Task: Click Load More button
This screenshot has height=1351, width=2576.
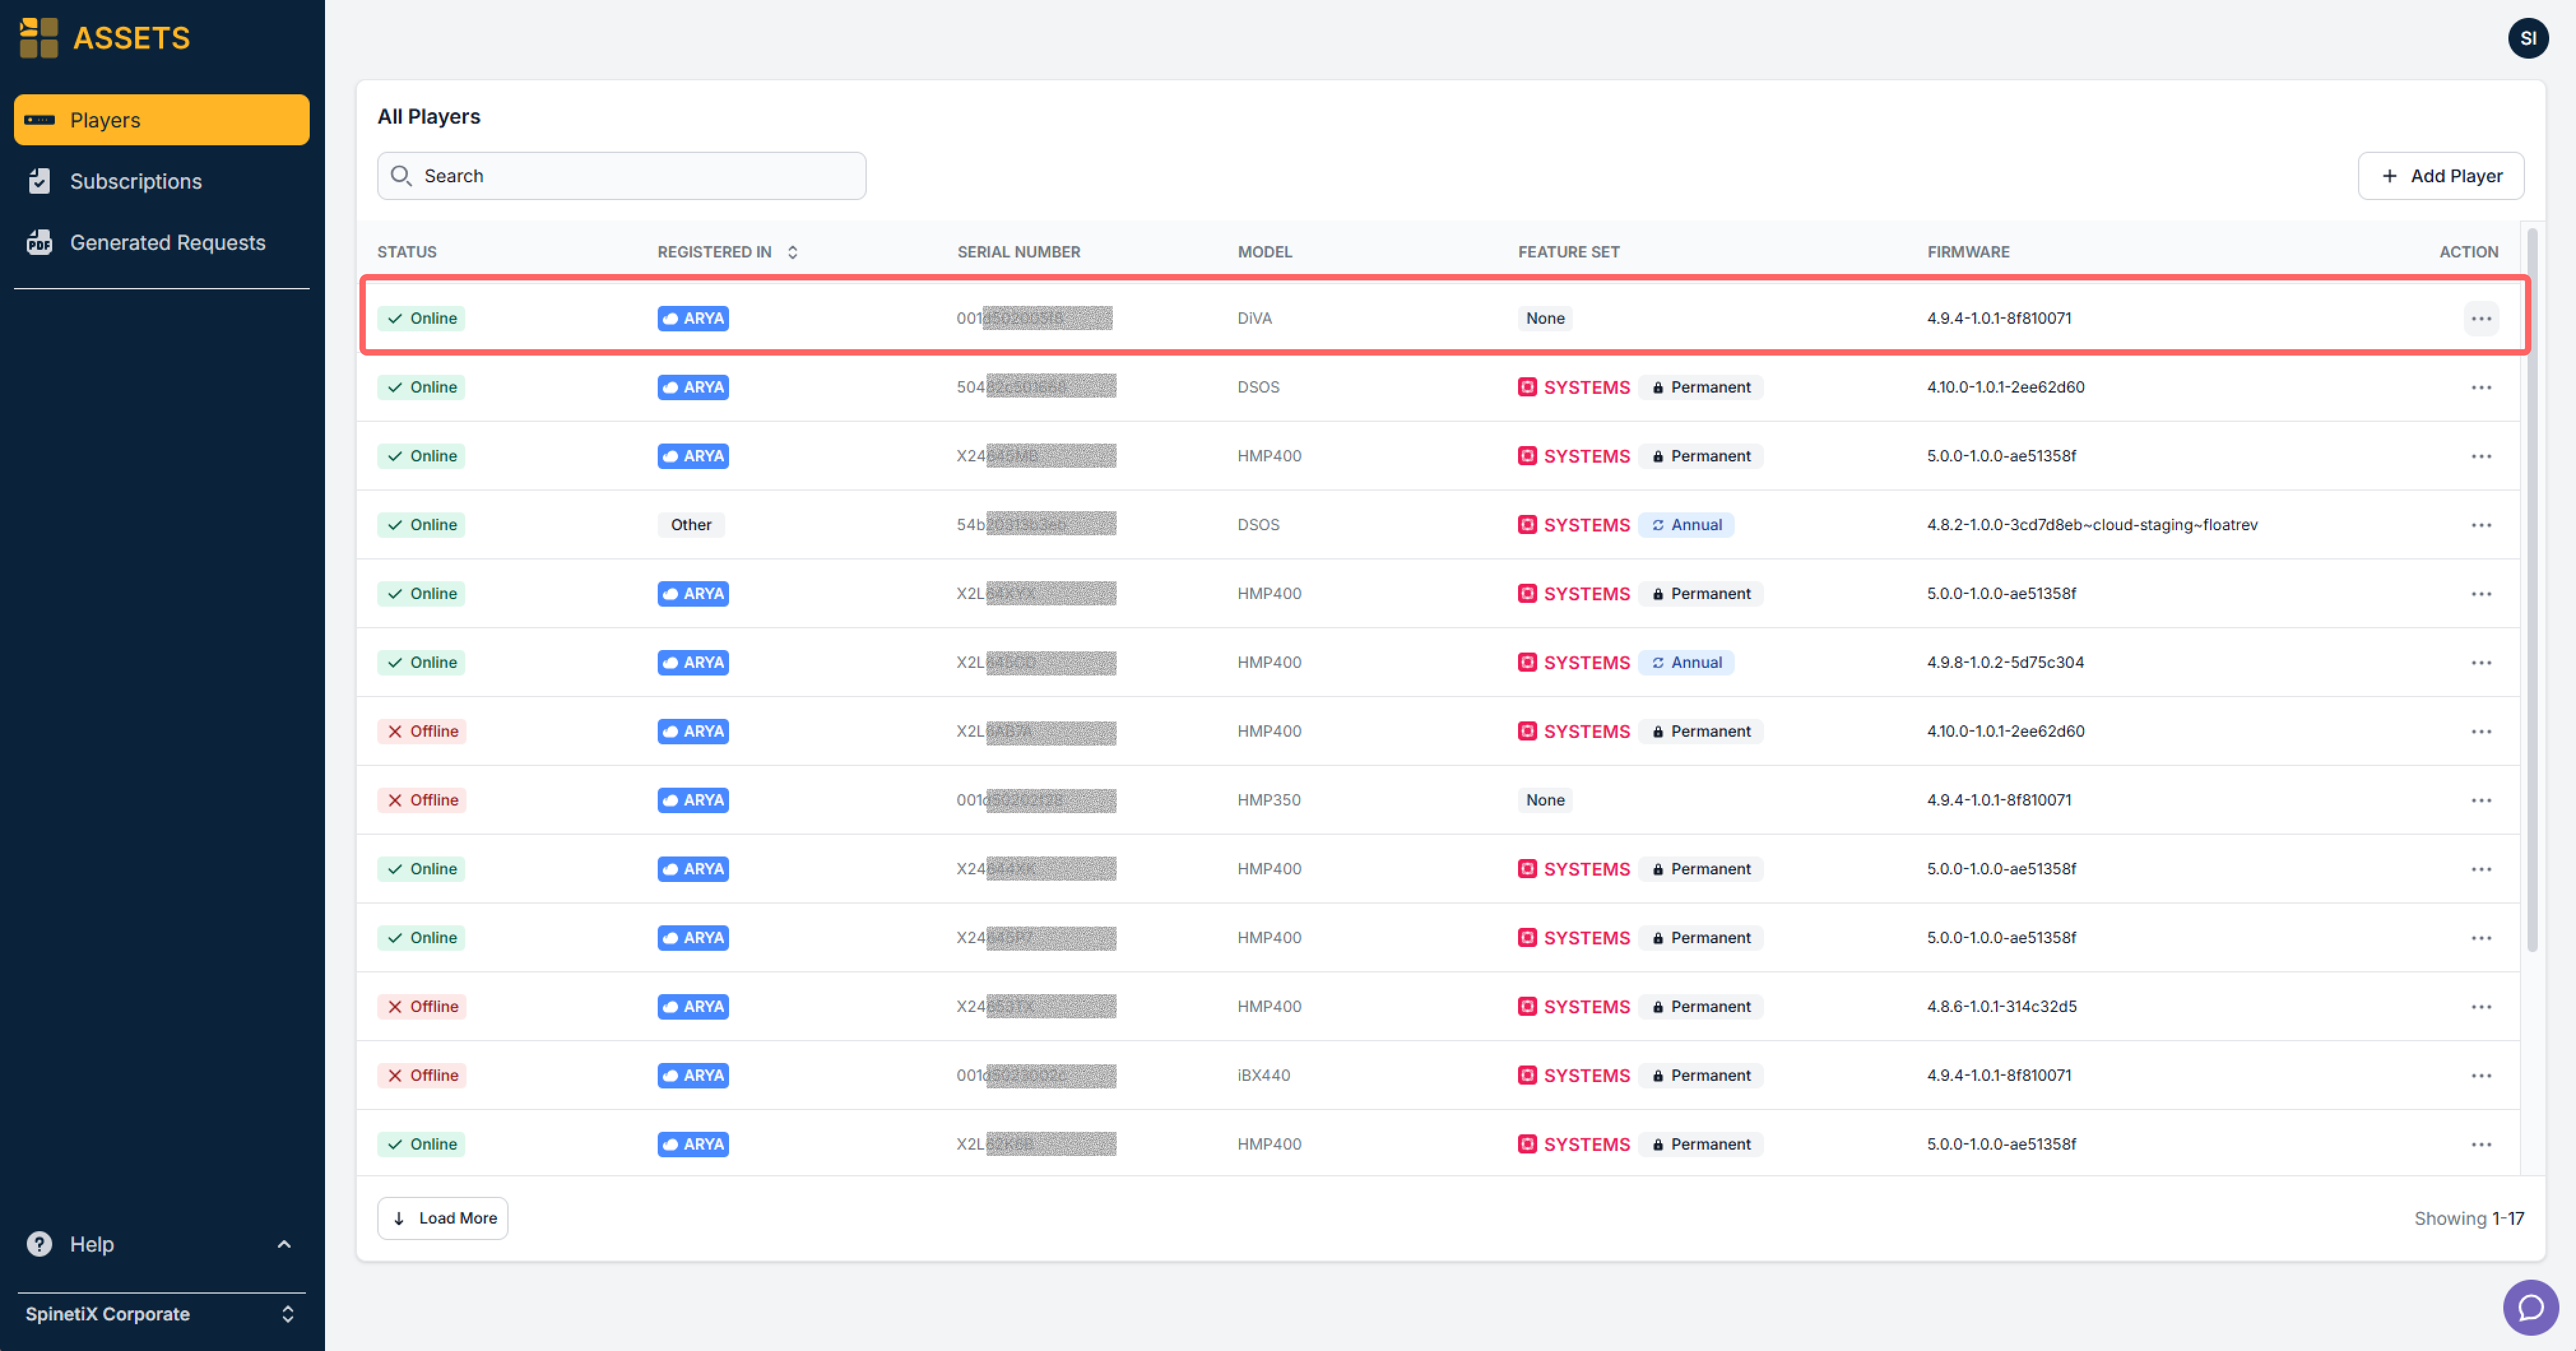Action: click(x=443, y=1218)
